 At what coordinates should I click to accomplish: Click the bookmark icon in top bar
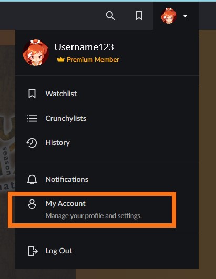point(139,16)
